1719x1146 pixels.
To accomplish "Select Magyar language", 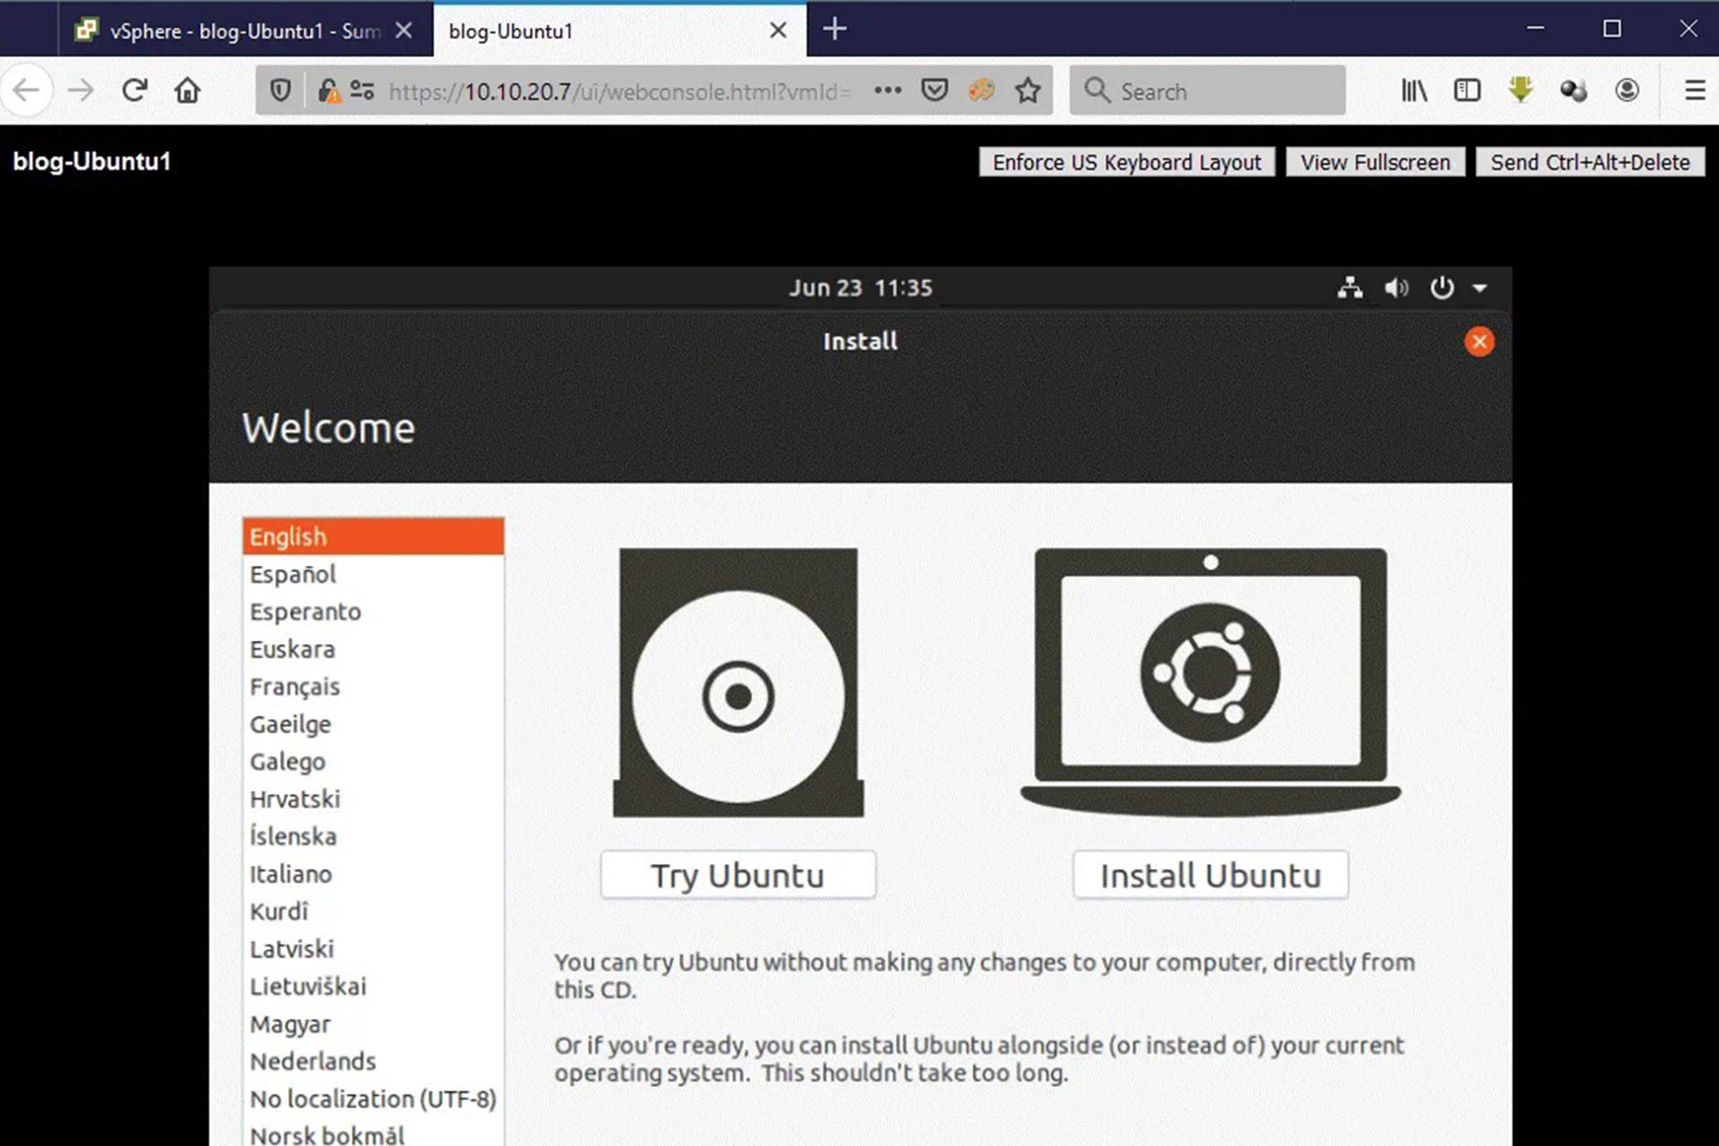I will [373, 1023].
